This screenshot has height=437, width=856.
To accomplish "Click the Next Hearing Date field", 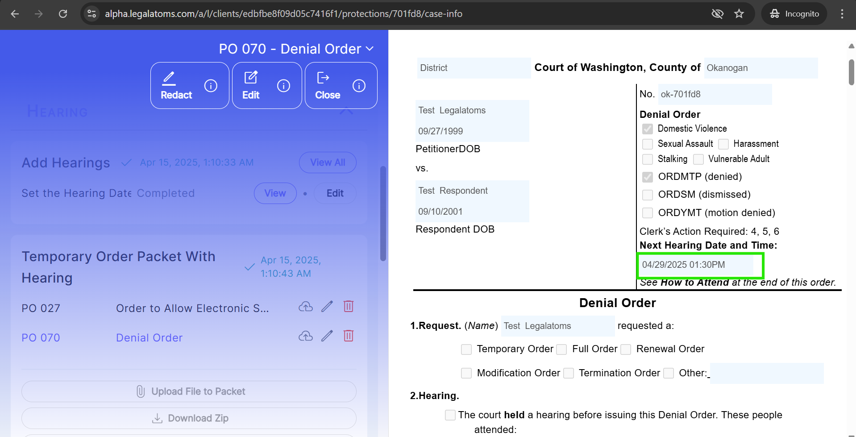I will click(x=697, y=265).
